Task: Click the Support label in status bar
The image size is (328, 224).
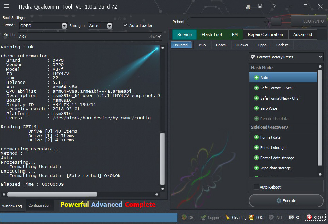Action: tap(214, 218)
